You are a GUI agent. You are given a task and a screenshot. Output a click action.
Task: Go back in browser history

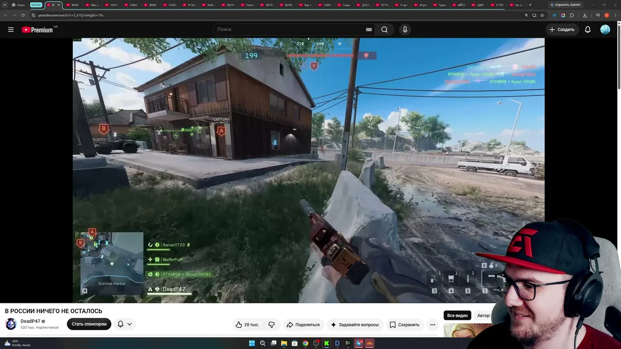[x=5, y=15]
